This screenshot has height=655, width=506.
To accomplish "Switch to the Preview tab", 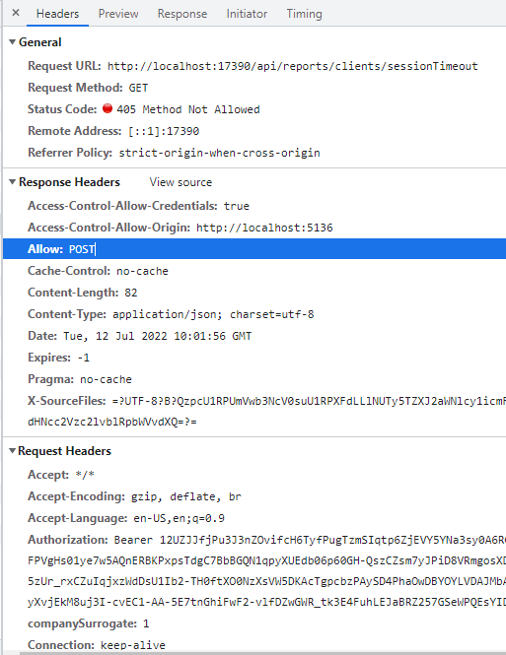I will click(x=118, y=14).
